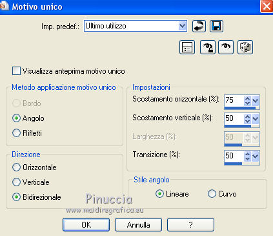Click the Scostamento verticale blue slider bar

tap(238, 126)
